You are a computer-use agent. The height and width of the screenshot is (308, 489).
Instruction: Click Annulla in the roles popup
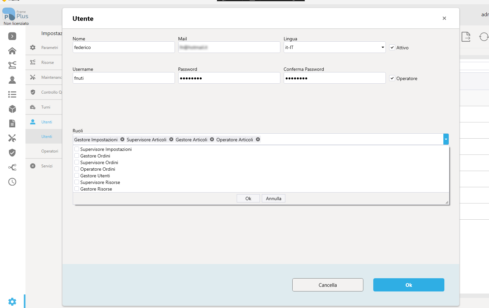click(x=273, y=198)
